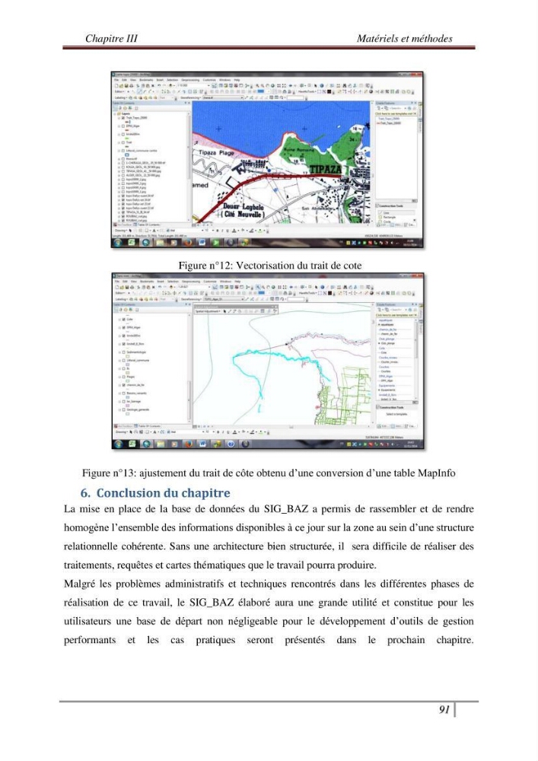Enable Bassins_versants layer checkbox in Figure 13
The height and width of the screenshot is (761, 538).
point(124,393)
